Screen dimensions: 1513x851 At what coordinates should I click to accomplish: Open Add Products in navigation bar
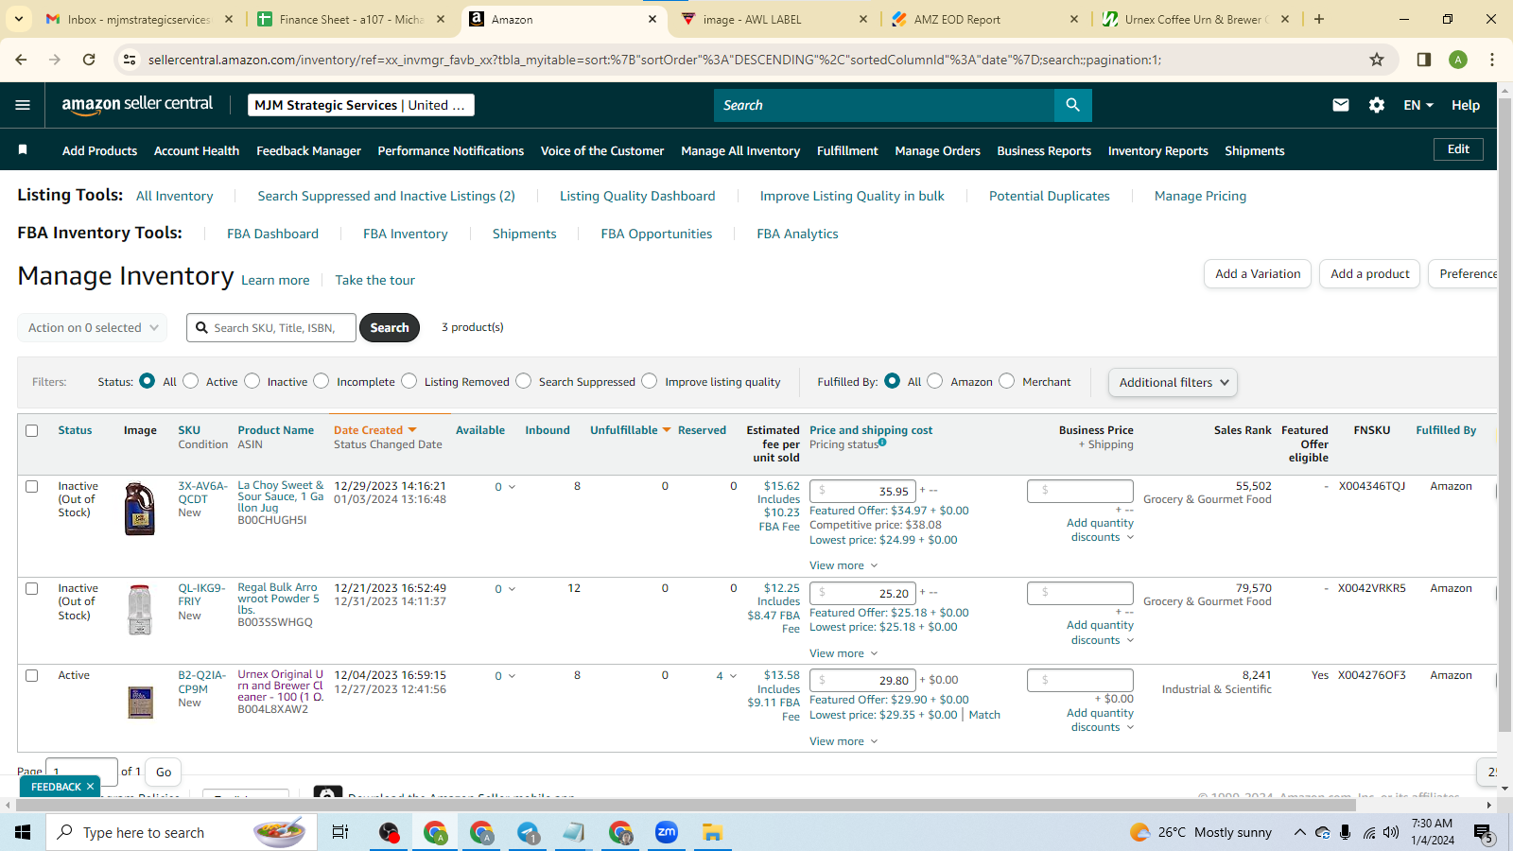(99, 150)
